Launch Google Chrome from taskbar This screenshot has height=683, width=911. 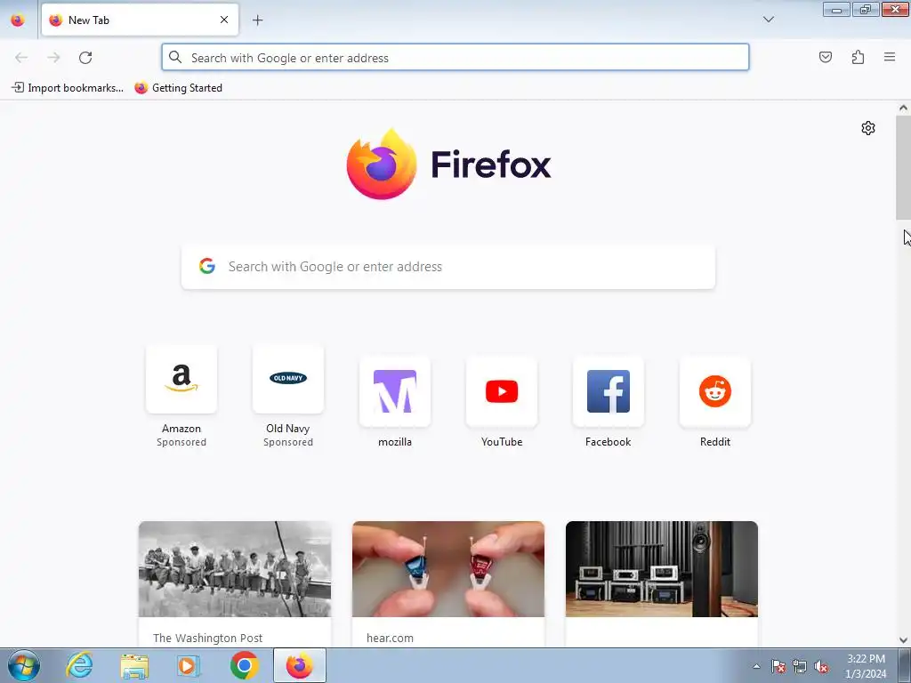tap(244, 665)
